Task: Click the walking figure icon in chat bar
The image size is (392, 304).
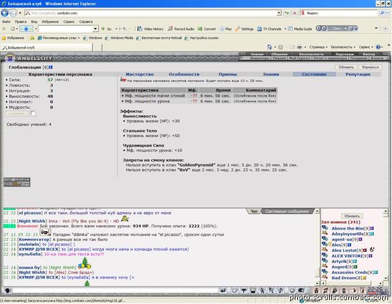Action: point(262,290)
